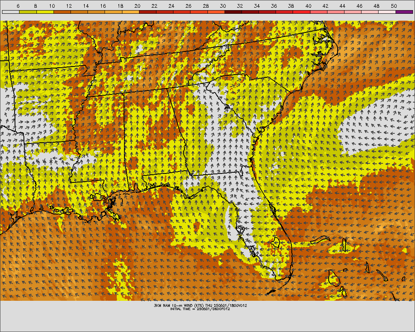415x332 pixels.
Task: Select the legend swatch between 10 and 12
Action: click(x=62, y=12)
